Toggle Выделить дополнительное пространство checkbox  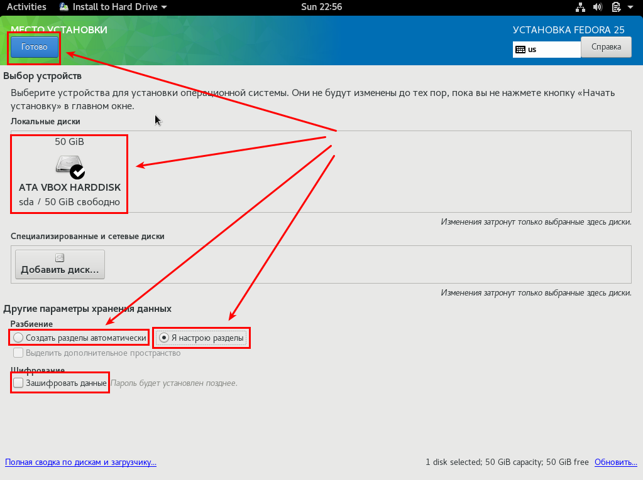pyautogui.click(x=19, y=353)
